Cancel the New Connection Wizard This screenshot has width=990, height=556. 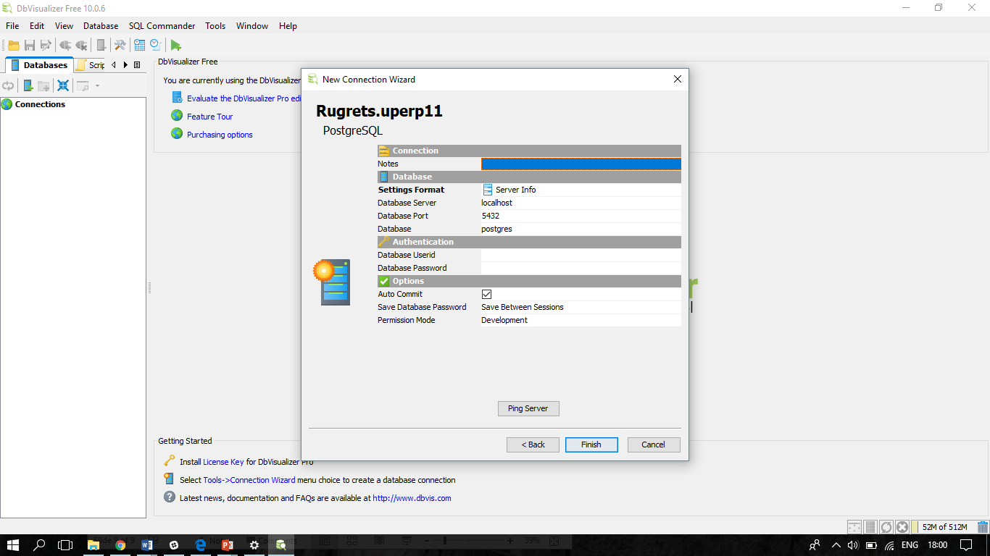654,445
